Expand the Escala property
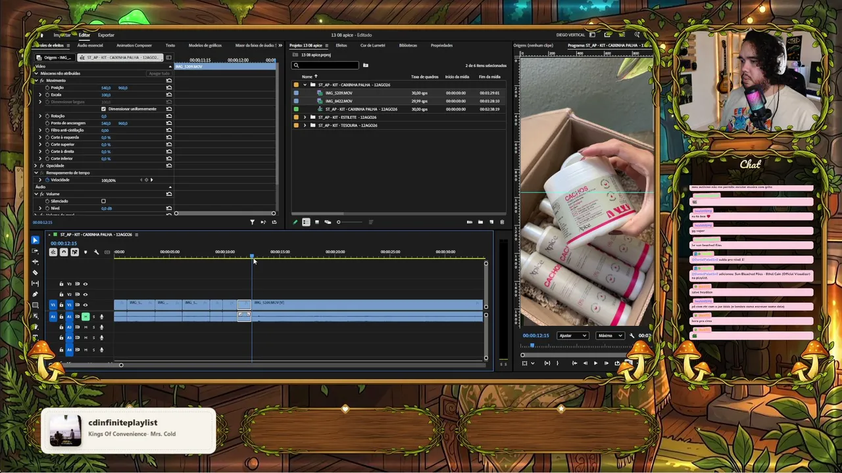This screenshot has height=473, width=842. pos(40,95)
